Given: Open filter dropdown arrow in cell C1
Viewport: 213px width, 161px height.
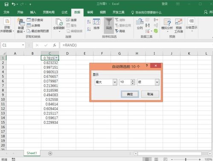Looking at the screenshot, I should click(x=56, y=58).
